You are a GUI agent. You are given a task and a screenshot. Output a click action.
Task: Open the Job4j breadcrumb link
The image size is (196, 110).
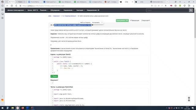click(x=50, y=16)
